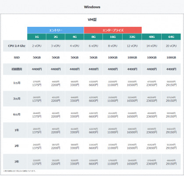The image size is (184, 176).
Task: Select the 16G memory column header
Action: click(x=113, y=37)
